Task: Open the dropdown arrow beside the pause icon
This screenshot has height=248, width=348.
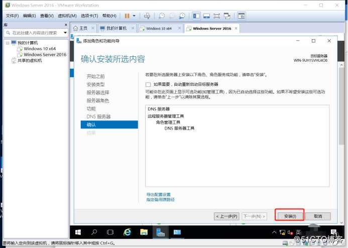Action: (x=134, y=16)
